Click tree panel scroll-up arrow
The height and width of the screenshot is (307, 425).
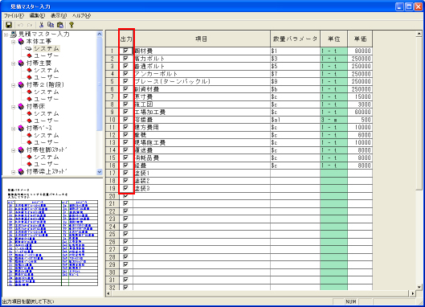(100, 35)
